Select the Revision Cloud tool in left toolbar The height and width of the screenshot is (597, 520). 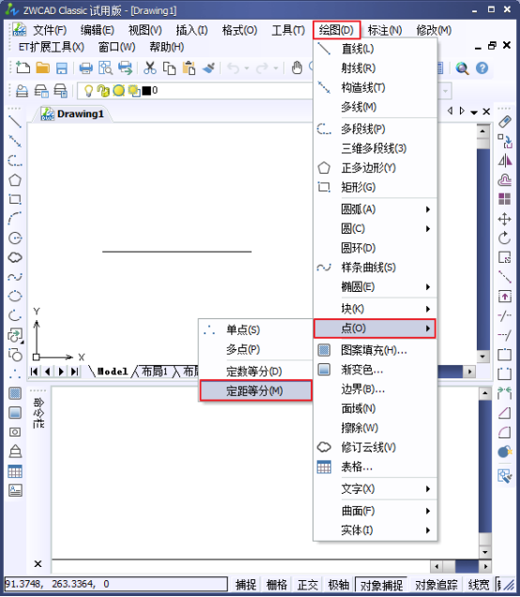[x=15, y=257]
